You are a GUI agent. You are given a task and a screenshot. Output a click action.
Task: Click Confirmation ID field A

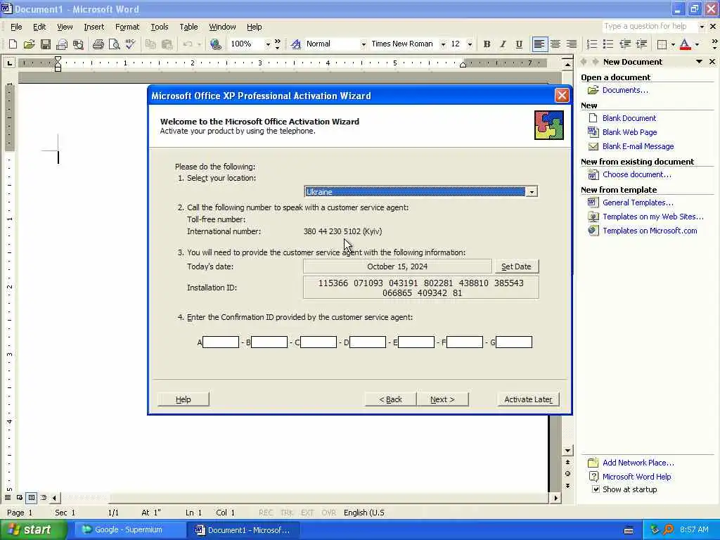point(221,342)
